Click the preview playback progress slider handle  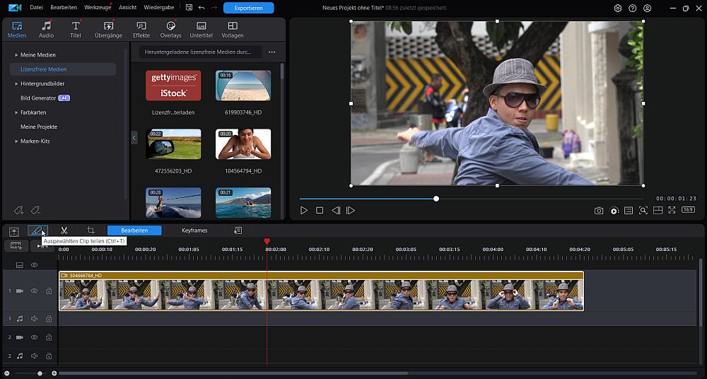436,199
